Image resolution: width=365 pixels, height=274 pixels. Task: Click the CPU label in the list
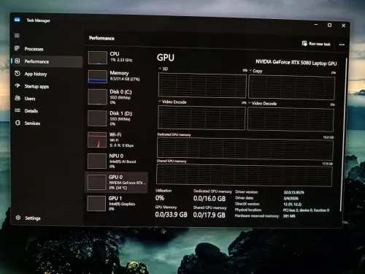(115, 54)
